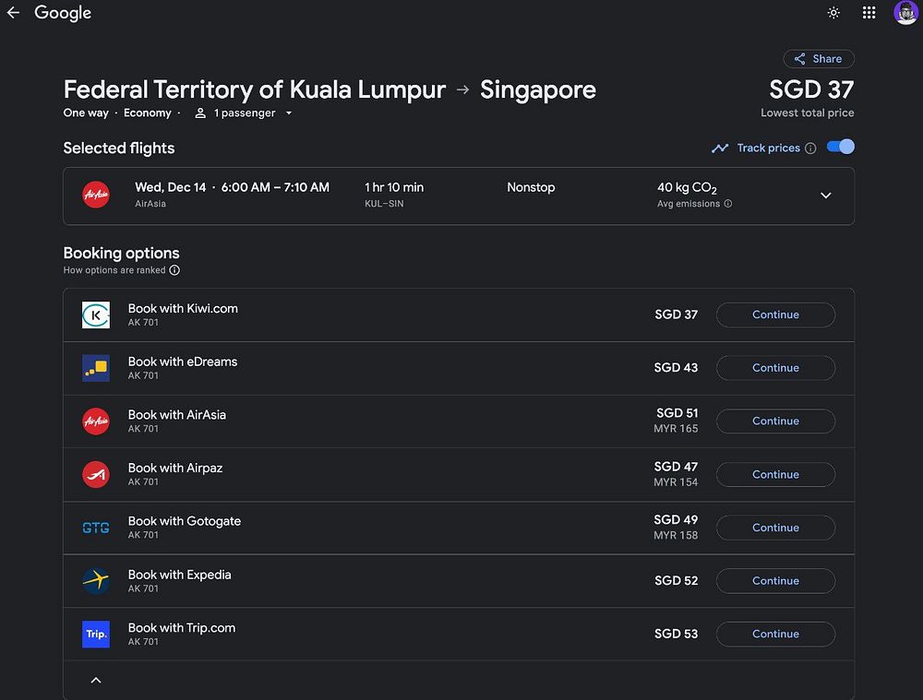Click the emissions info icon
The height and width of the screenshot is (700, 923).
[728, 204]
